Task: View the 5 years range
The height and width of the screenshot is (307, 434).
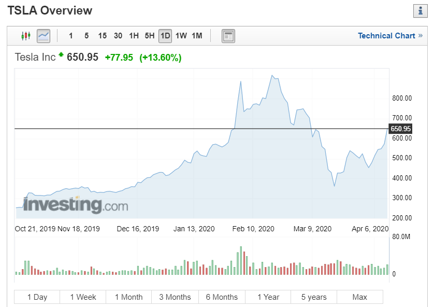Action: (x=314, y=297)
